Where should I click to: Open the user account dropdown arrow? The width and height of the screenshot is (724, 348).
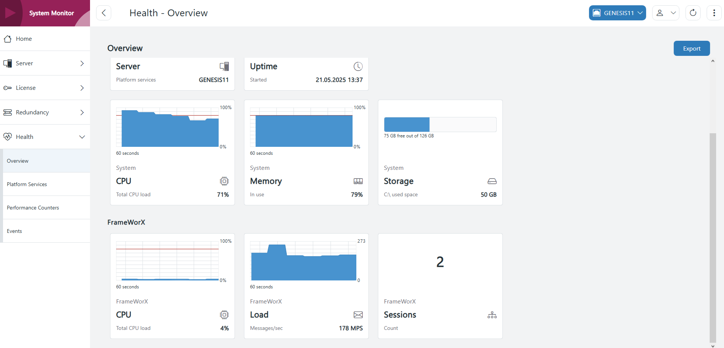(x=673, y=13)
